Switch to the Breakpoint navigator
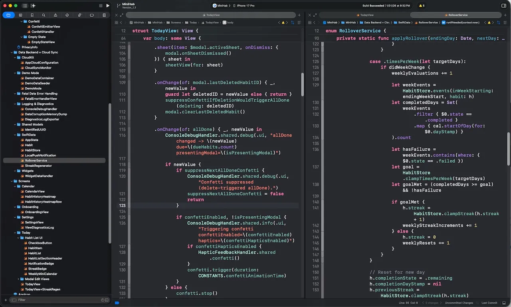The height and width of the screenshot is (307, 511). click(x=92, y=15)
